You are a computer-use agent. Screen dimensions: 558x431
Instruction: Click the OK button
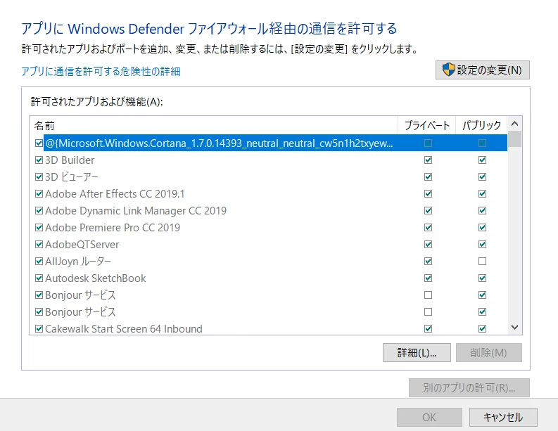click(429, 417)
